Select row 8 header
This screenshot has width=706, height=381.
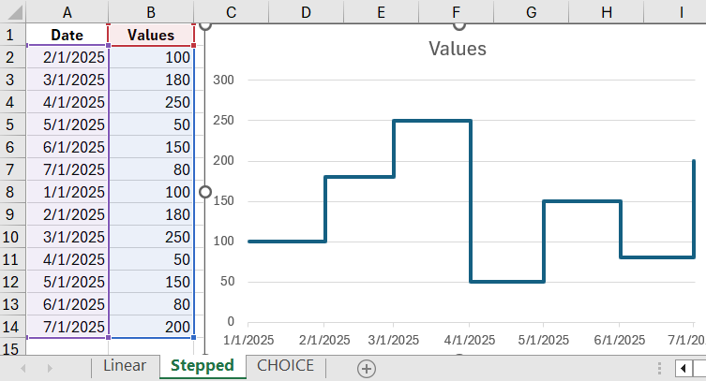pos(12,192)
